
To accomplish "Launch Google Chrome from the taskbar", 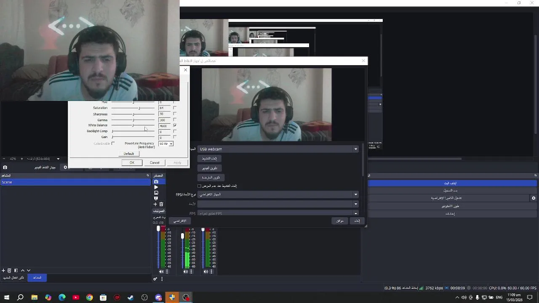I will (89, 298).
